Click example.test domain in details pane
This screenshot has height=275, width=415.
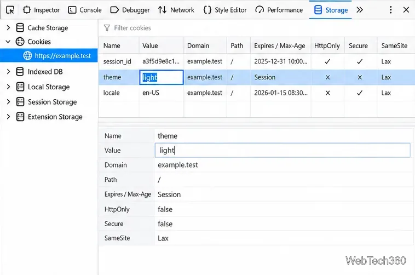pyautogui.click(x=178, y=165)
